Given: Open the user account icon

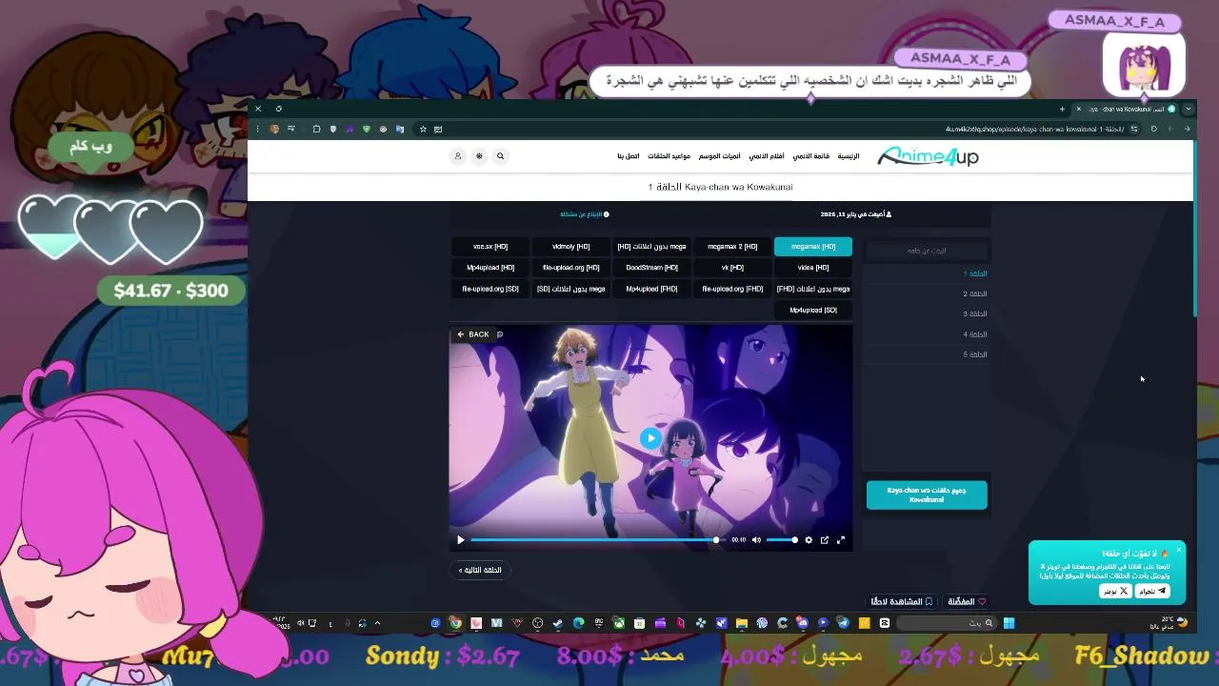Looking at the screenshot, I should 457,156.
